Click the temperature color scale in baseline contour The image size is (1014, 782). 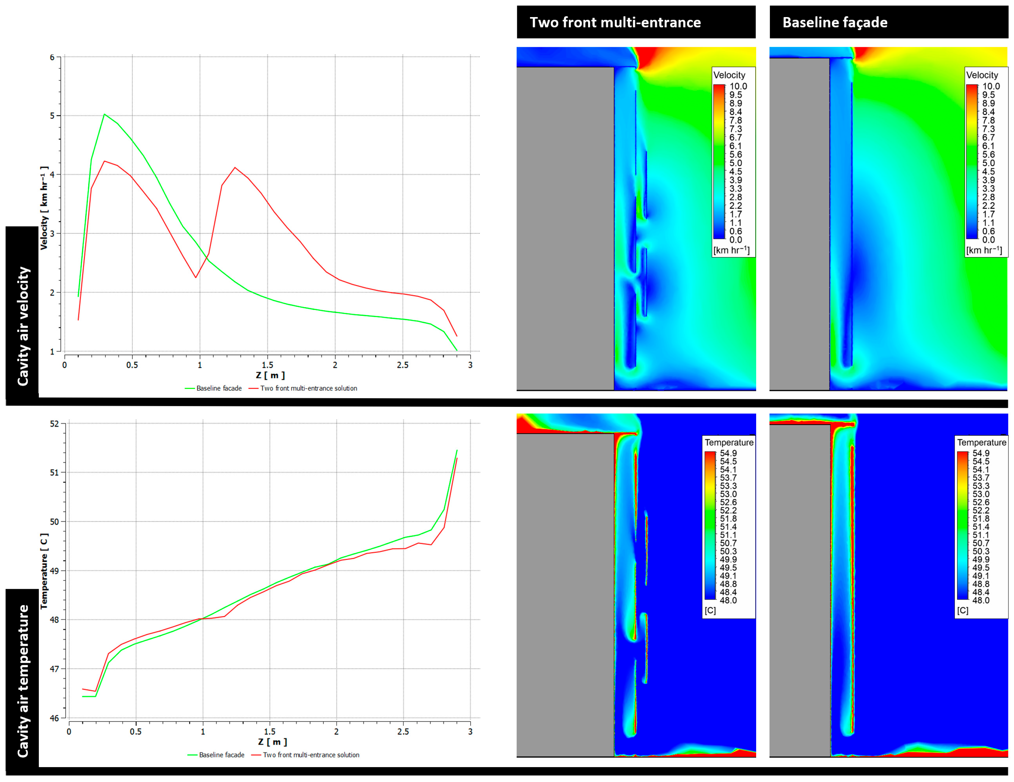point(962,525)
